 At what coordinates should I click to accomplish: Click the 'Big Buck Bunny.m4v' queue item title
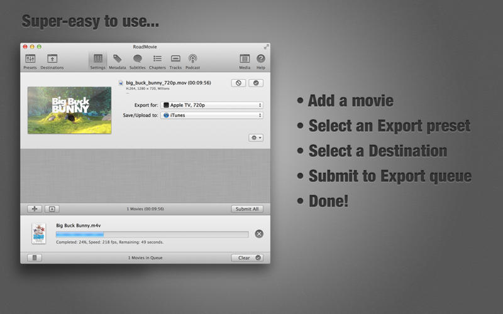click(x=78, y=225)
